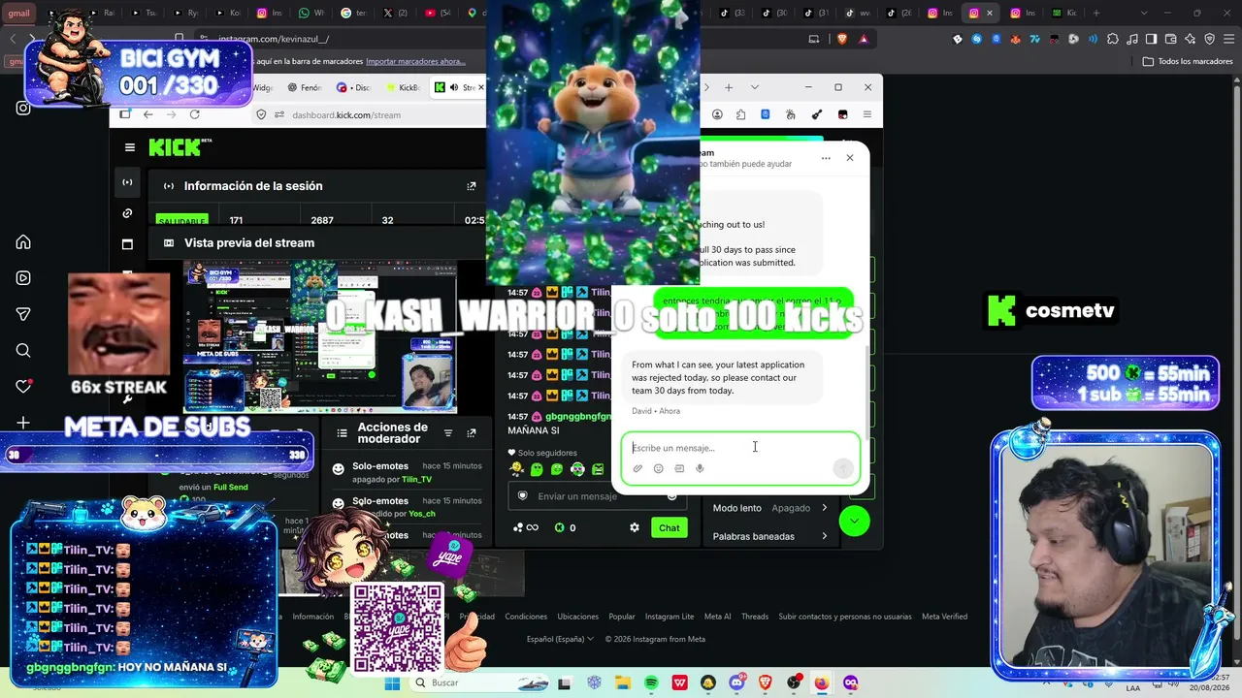Start voice input in support chat
This screenshot has width=1242, height=698.
click(x=700, y=468)
